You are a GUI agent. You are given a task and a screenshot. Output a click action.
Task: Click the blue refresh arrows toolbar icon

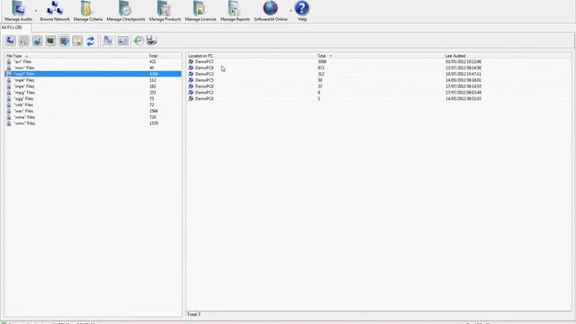coord(90,40)
